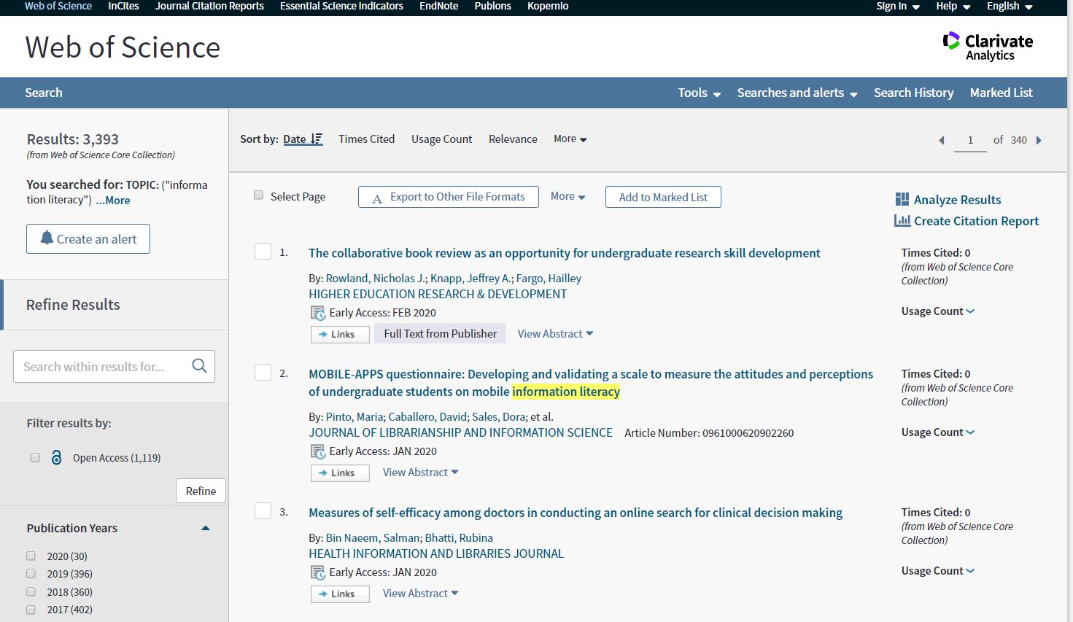
Task: Click Links button for result 3
Action: click(340, 594)
